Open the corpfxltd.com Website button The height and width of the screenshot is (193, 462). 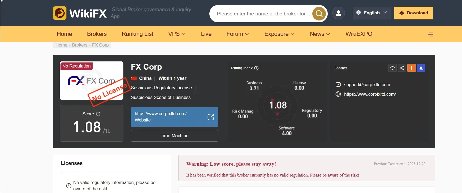[174, 117]
